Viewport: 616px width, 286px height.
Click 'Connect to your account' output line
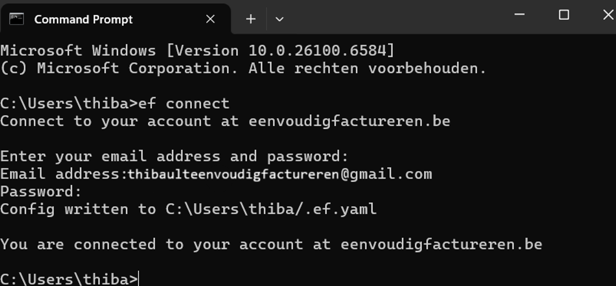tap(225, 121)
